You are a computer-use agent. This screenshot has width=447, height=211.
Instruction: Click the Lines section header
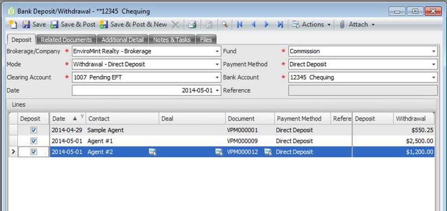tap(221, 104)
